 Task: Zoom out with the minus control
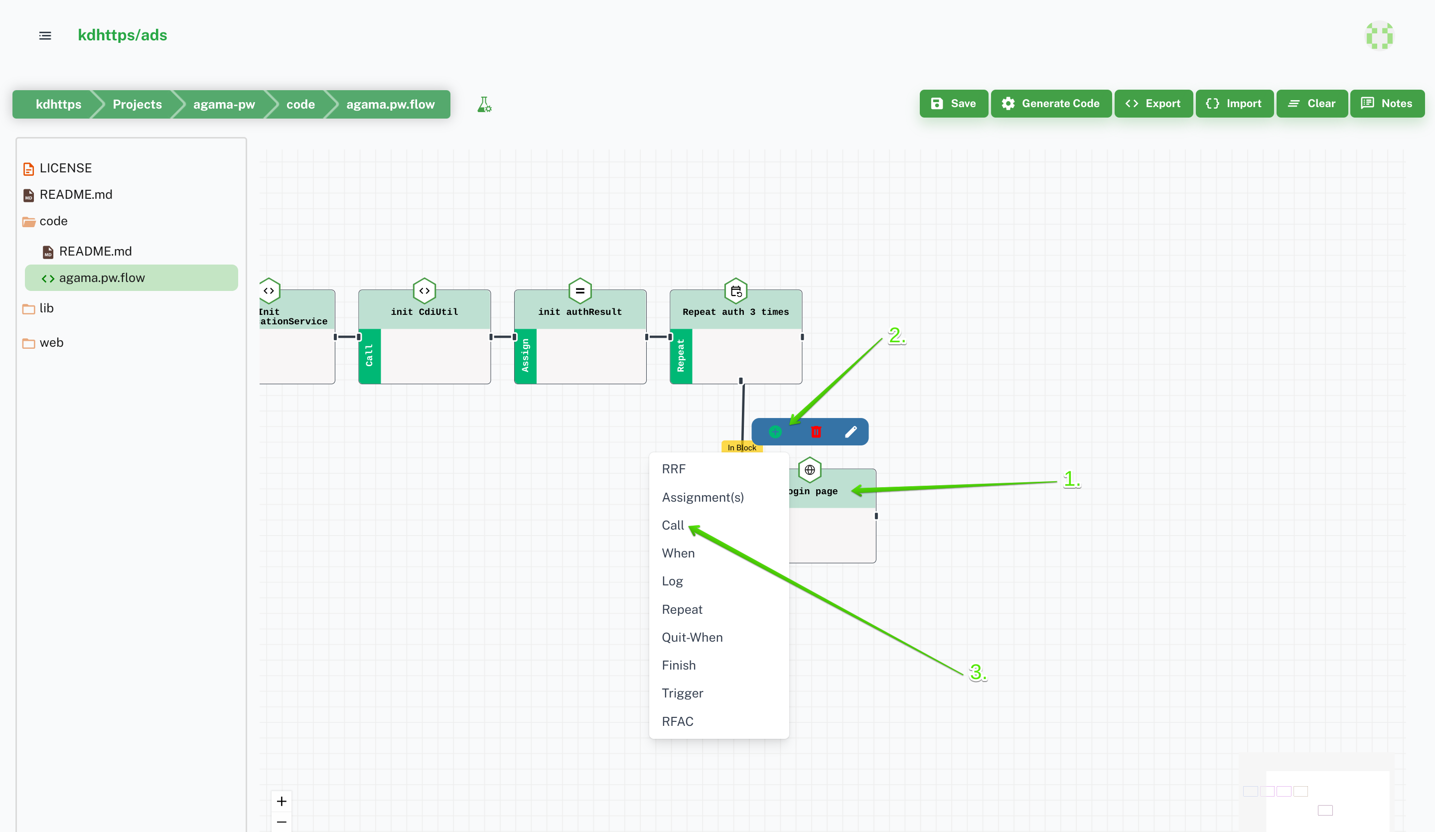[282, 822]
